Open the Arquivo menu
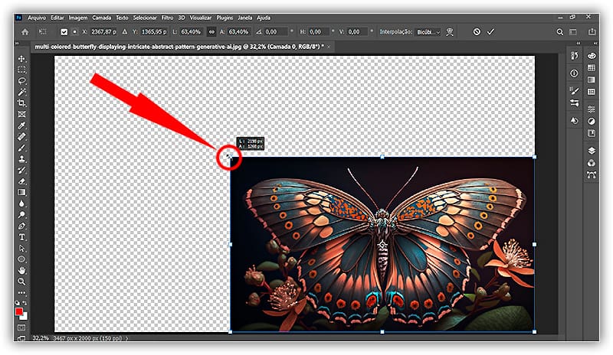 [x=37, y=18]
